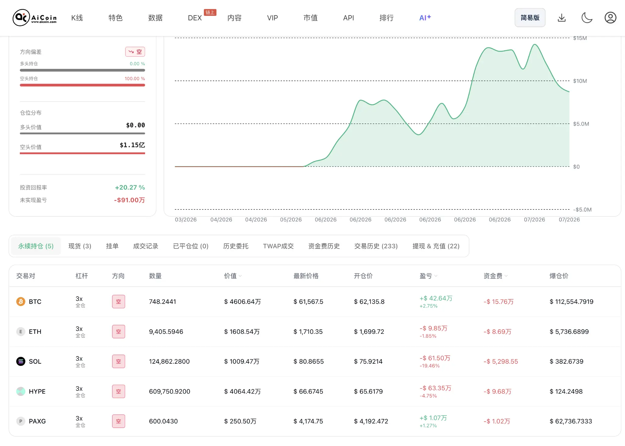
Task: Click the 爆仓价 column header
Action: [x=559, y=276]
